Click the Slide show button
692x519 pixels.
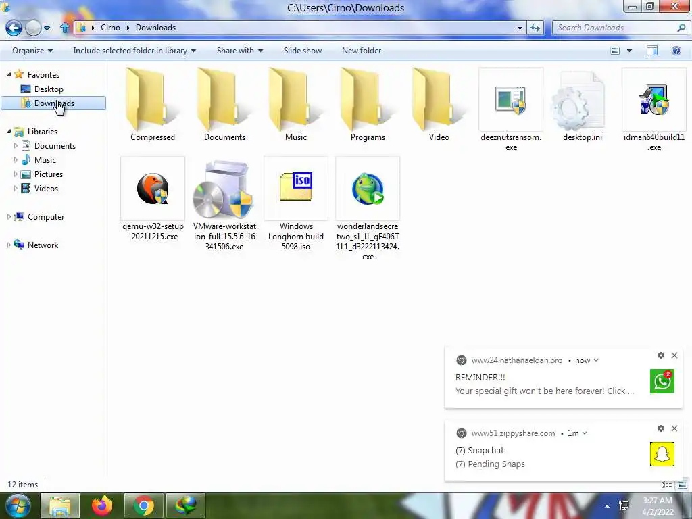coord(303,51)
